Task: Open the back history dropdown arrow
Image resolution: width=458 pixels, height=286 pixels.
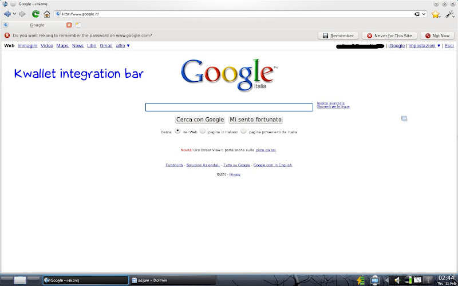Action: [14, 14]
